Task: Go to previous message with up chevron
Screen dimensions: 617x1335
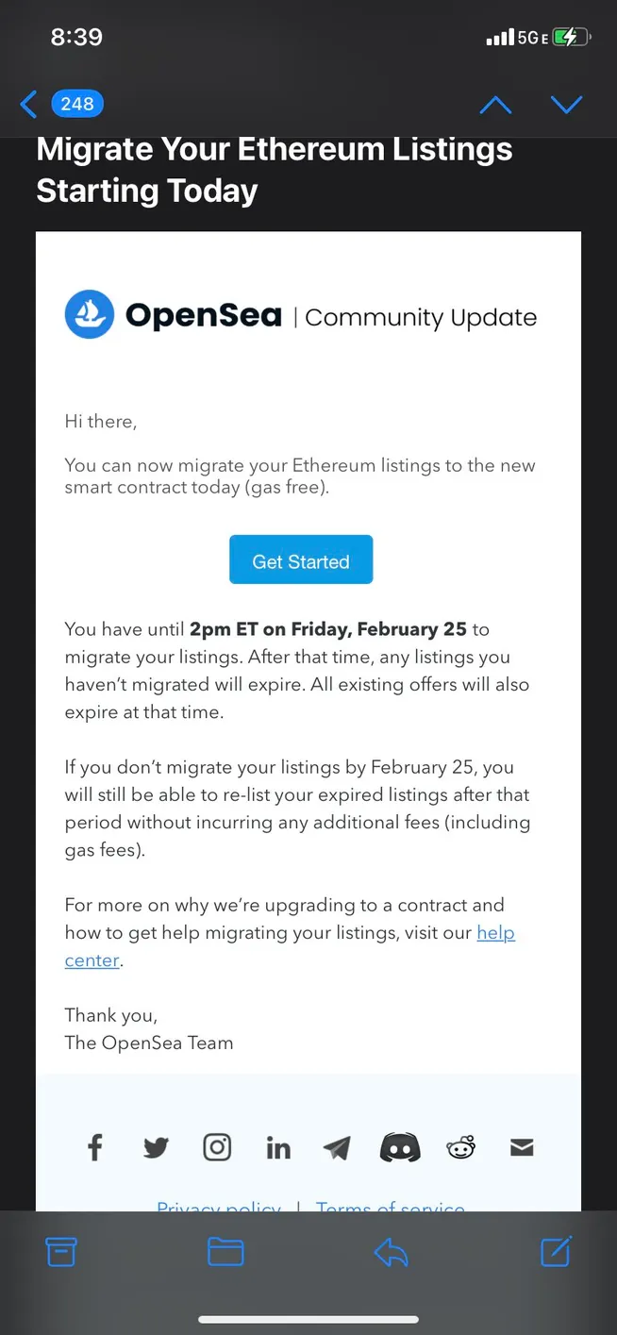Action: [x=495, y=105]
